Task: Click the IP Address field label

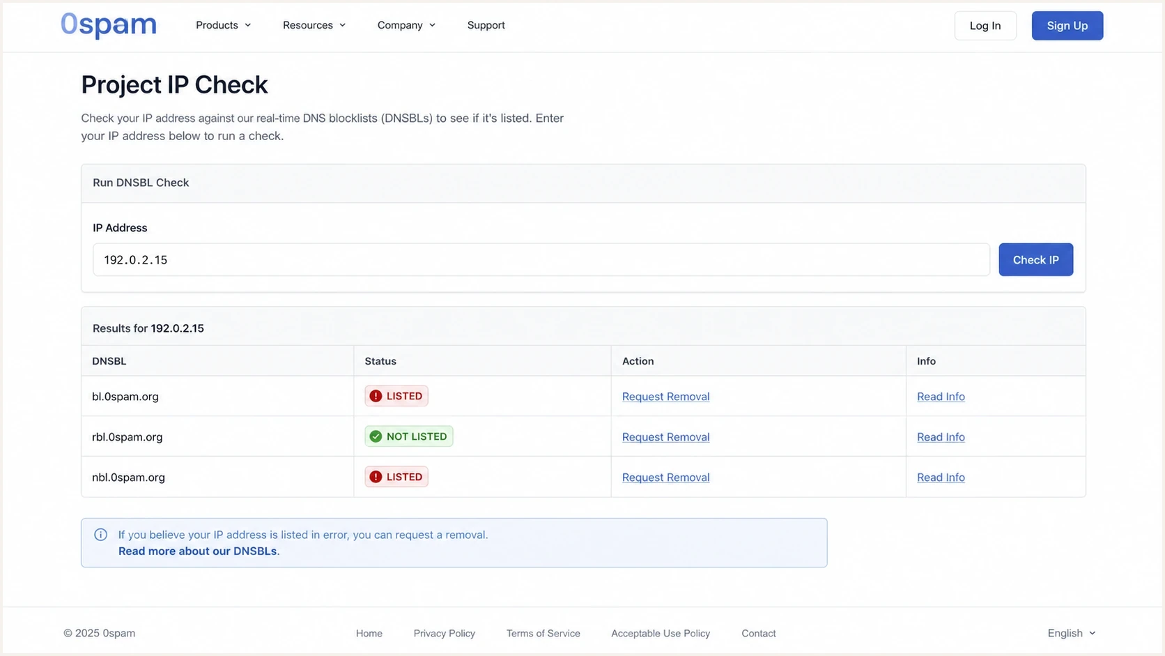Action: click(120, 228)
